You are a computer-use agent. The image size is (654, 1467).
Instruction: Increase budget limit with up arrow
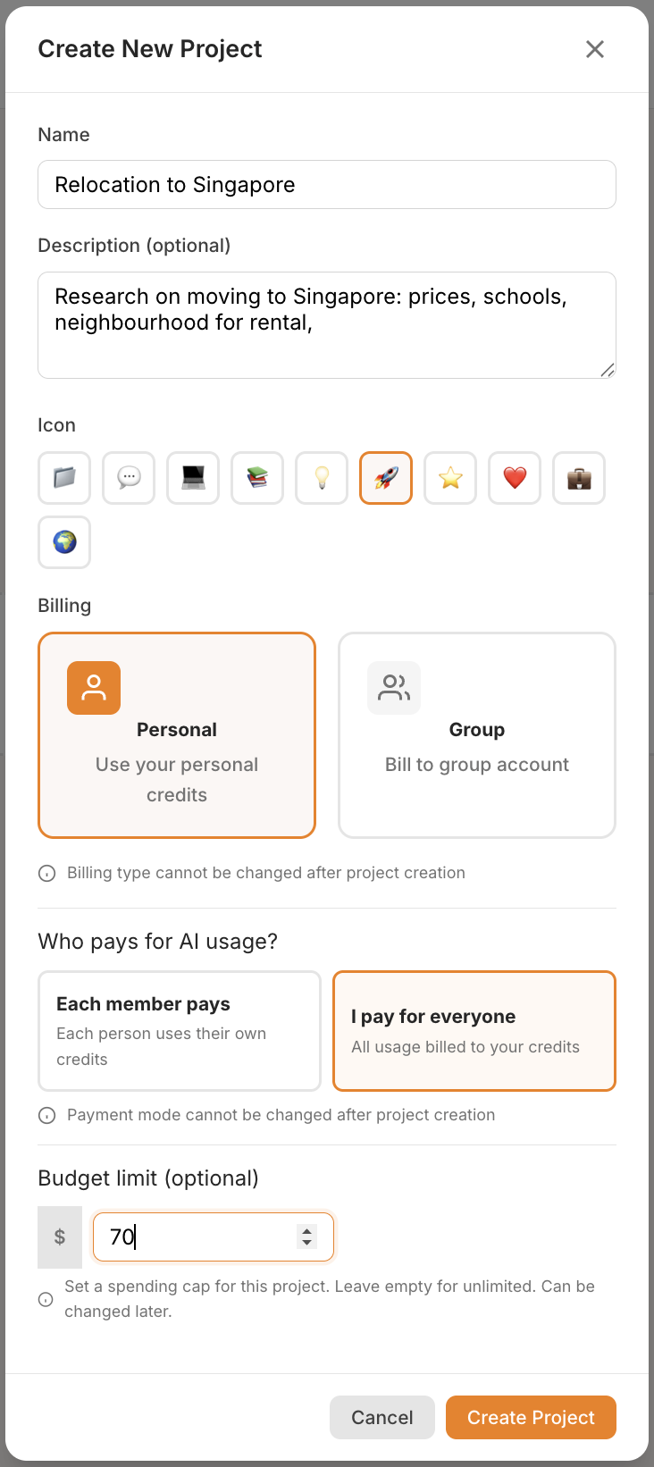(x=307, y=1230)
